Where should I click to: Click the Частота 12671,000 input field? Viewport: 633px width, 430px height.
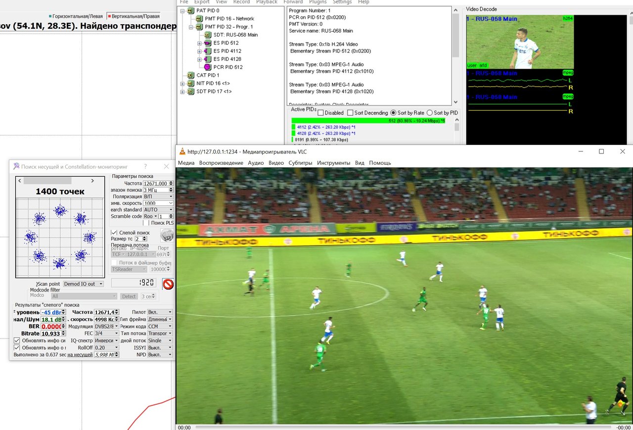155,183
